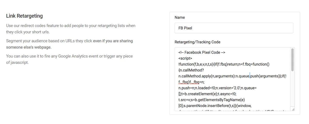Click the code textarea scrollbar thumb

pos(292,60)
